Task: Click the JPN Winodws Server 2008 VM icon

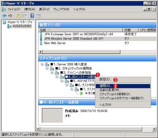Action: tap(41, 39)
